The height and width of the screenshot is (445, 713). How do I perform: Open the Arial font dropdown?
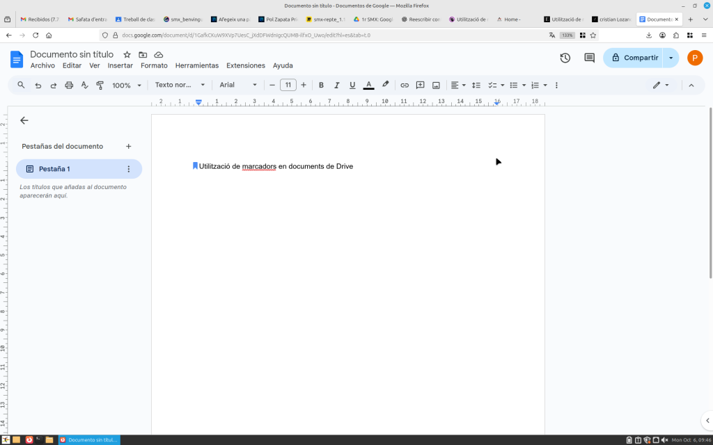[238, 85]
